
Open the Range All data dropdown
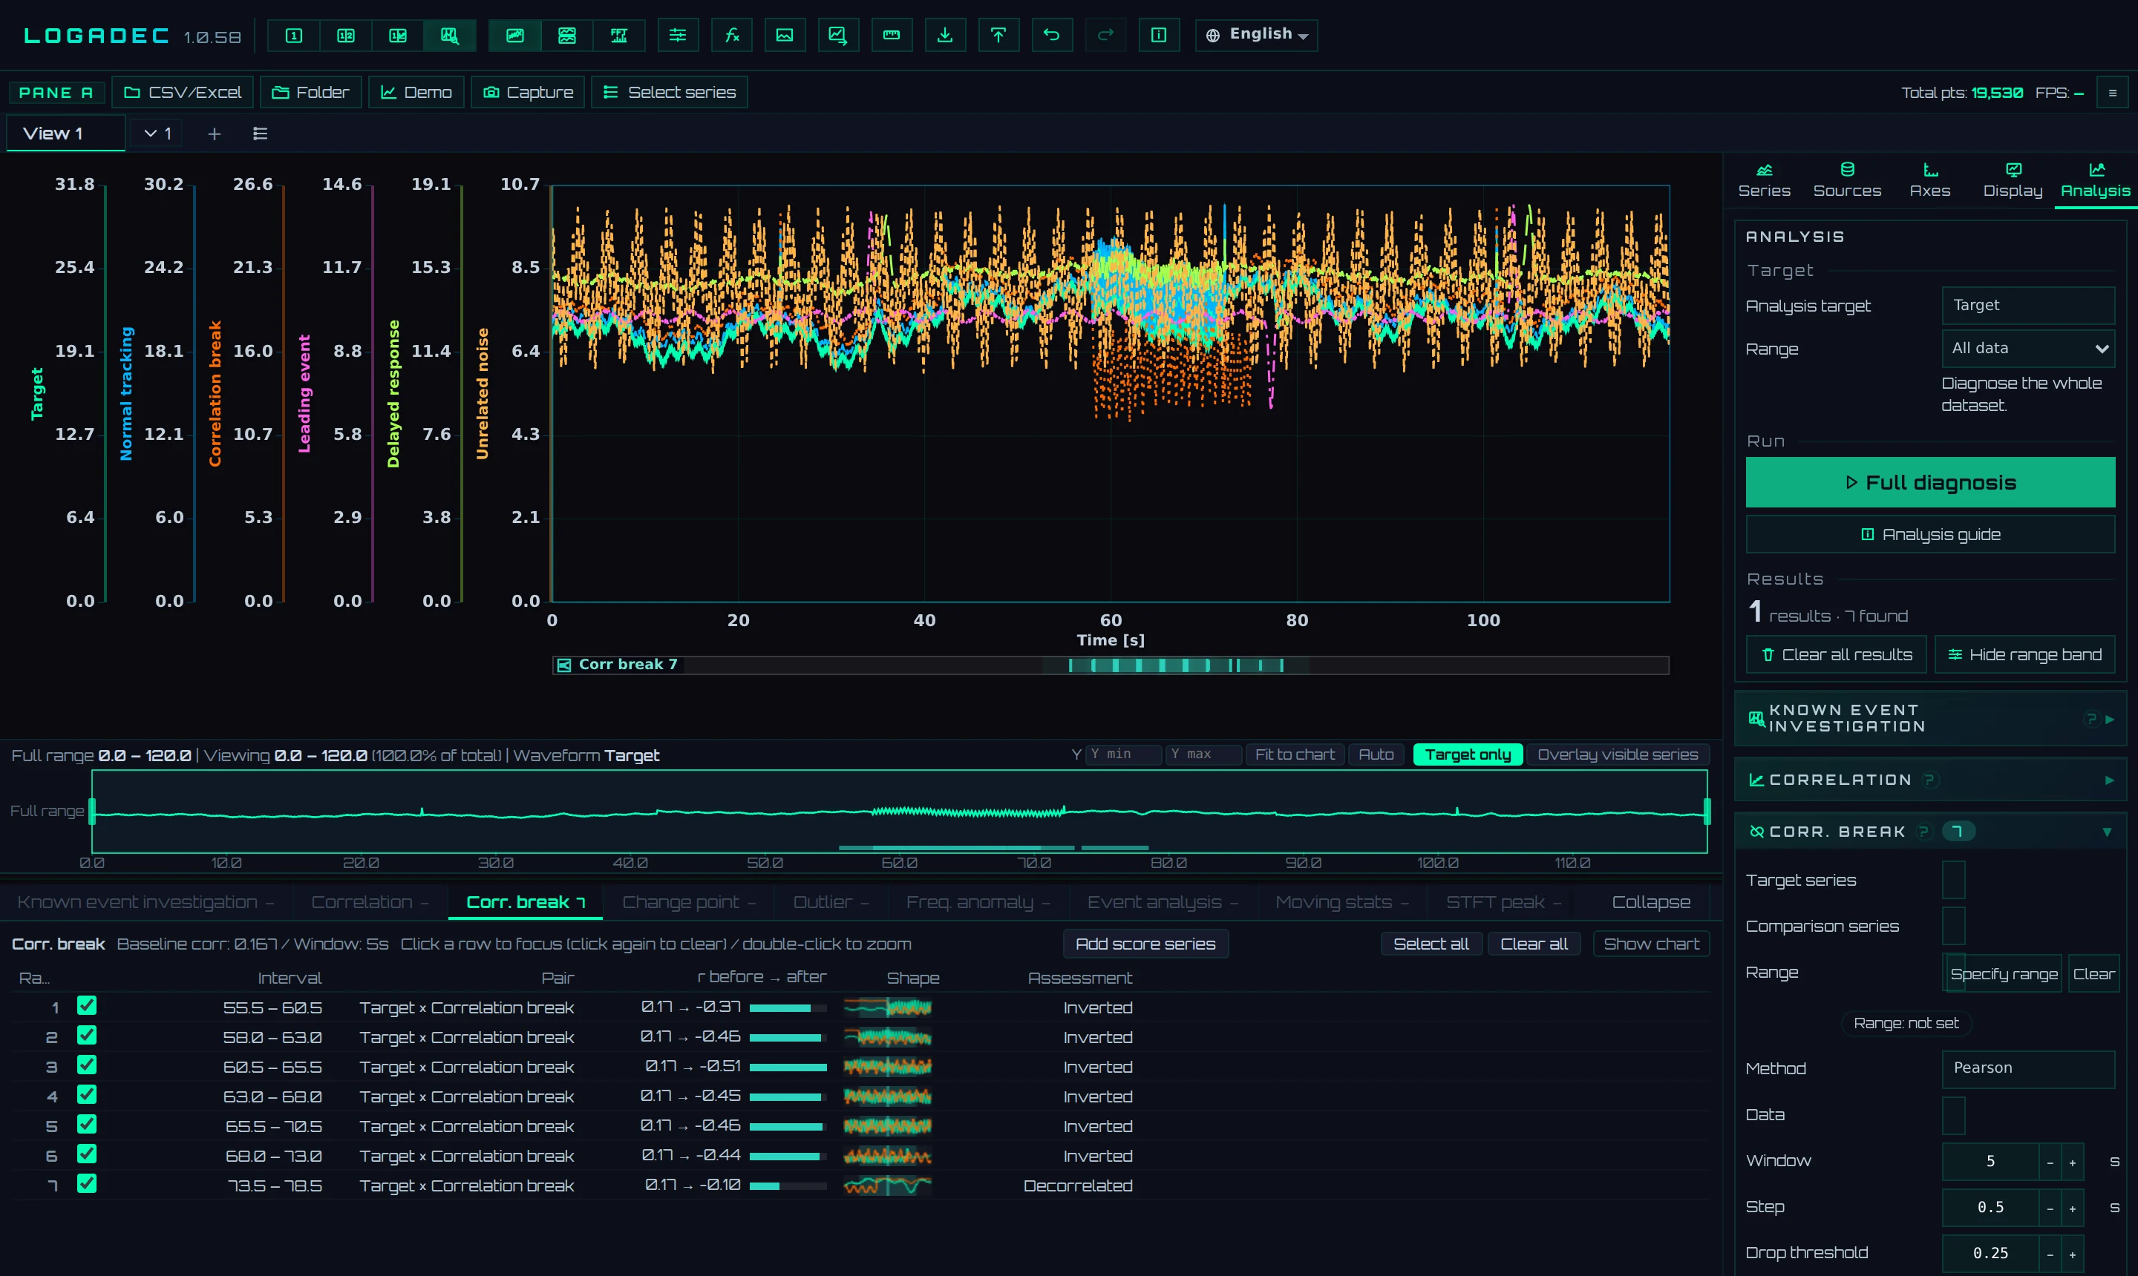click(2028, 348)
